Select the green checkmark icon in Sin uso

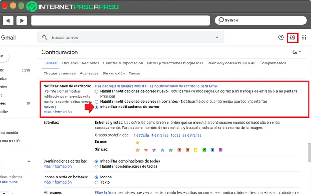coord(204,150)
